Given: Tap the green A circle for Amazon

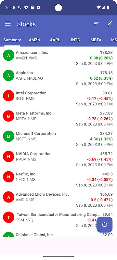Looking at the screenshot, I should click(x=9, y=55).
